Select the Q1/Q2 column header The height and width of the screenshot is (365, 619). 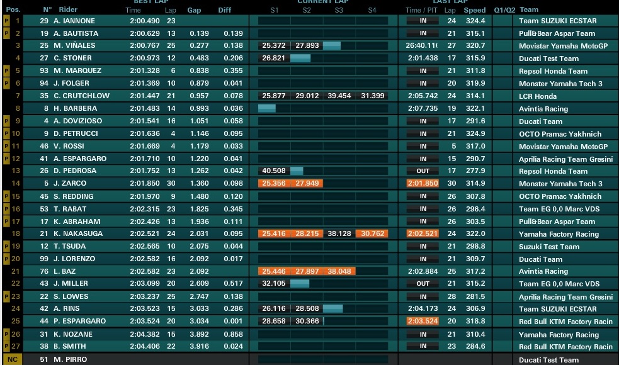[504, 10]
